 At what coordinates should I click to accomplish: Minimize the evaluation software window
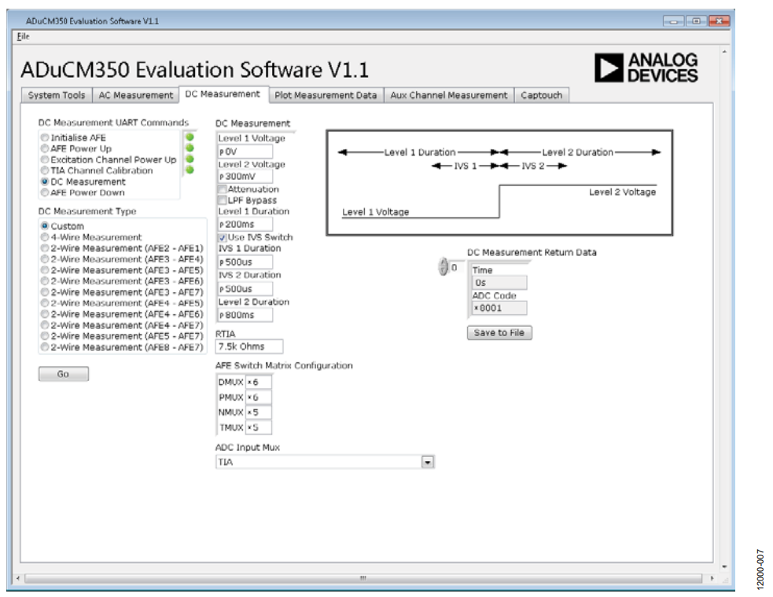pyautogui.click(x=673, y=21)
